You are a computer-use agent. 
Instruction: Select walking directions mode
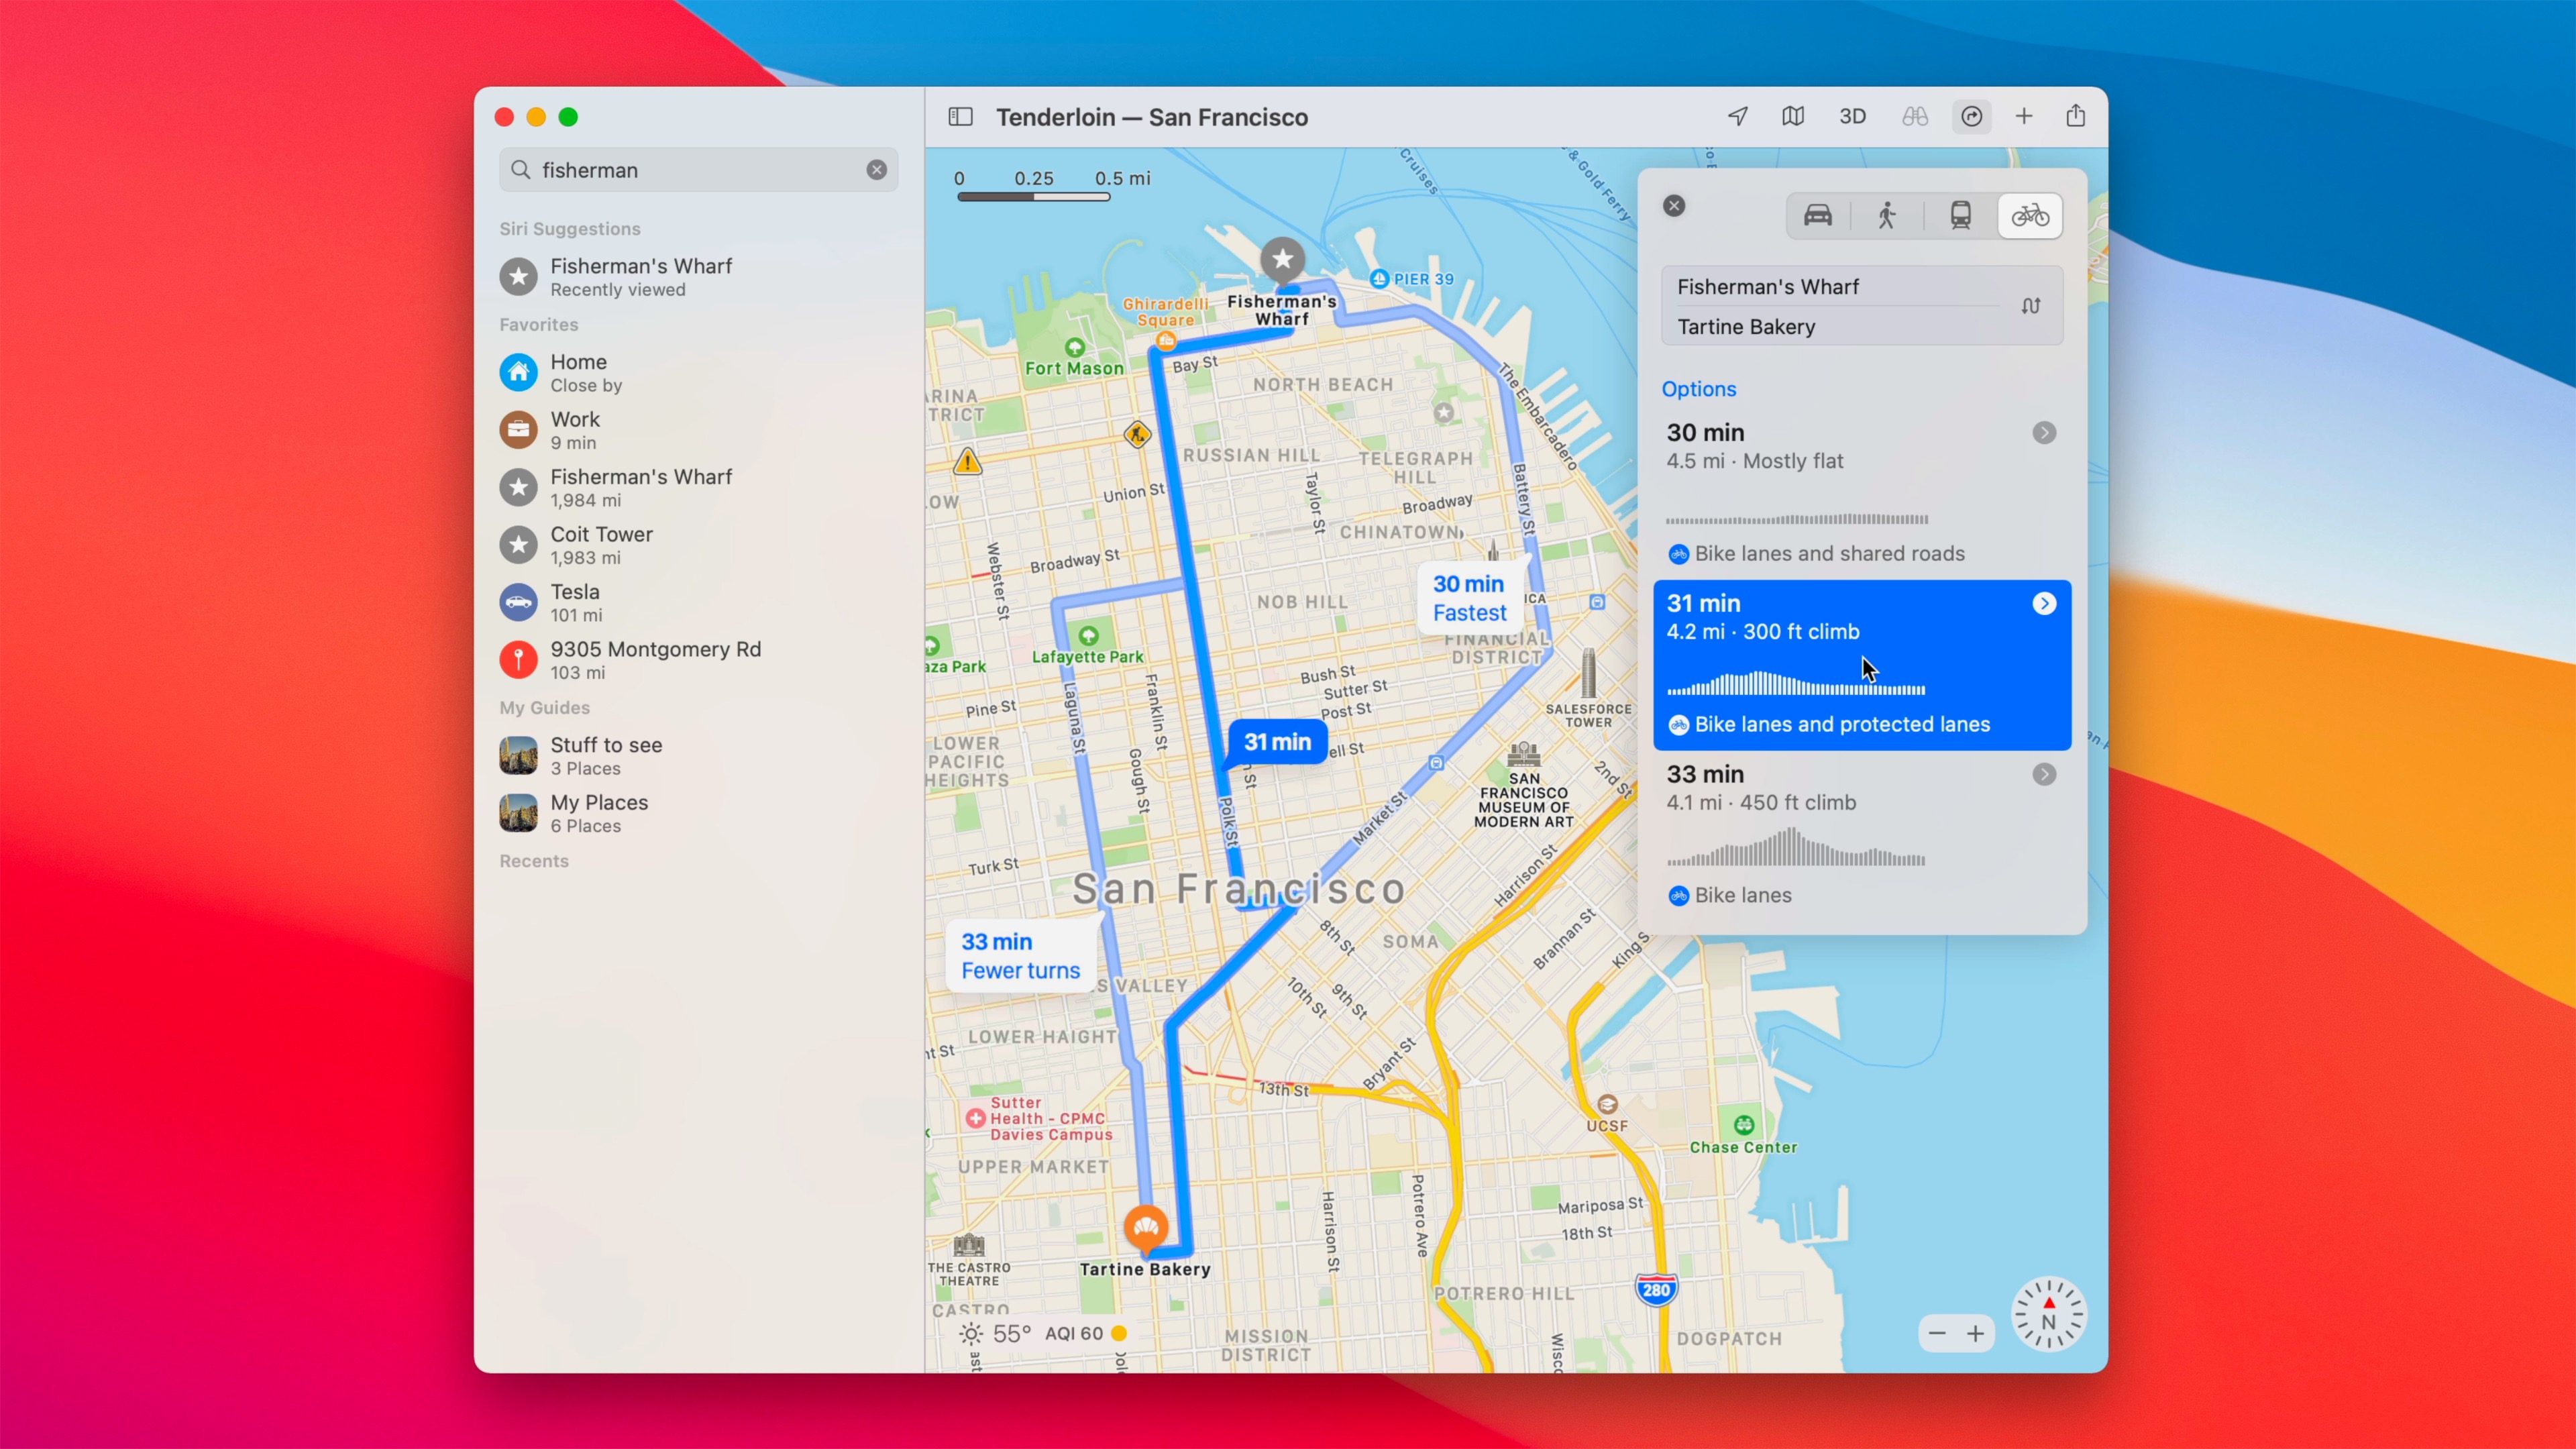click(x=1887, y=216)
